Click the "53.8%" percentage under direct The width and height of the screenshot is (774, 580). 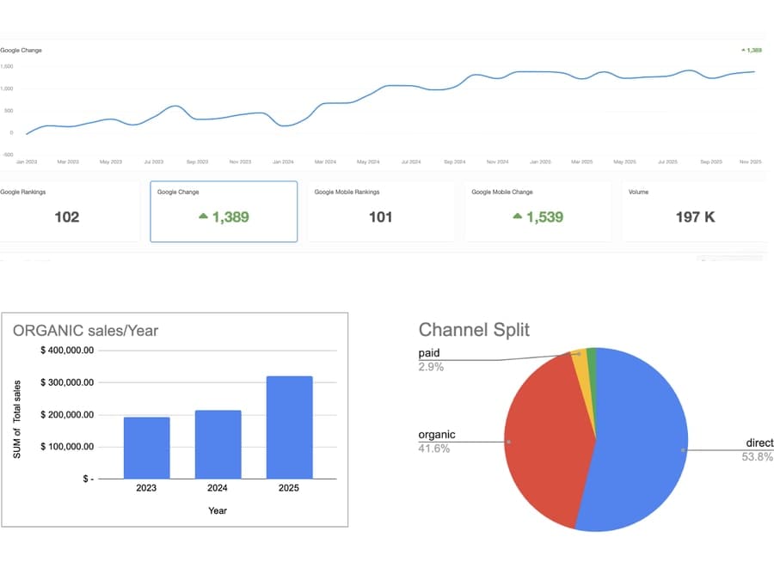coord(757,457)
